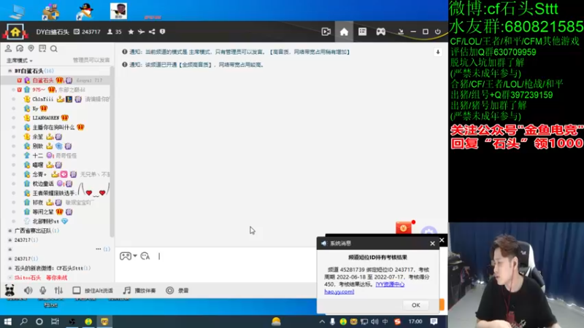Click the location pin icon above list
584x328 pixels.
[x=31, y=49]
